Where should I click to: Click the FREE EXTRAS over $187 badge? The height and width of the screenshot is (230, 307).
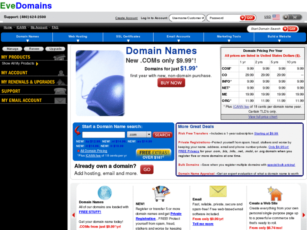coord(154,154)
